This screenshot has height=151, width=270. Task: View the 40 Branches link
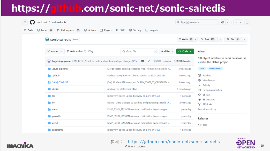click(75, 51)
